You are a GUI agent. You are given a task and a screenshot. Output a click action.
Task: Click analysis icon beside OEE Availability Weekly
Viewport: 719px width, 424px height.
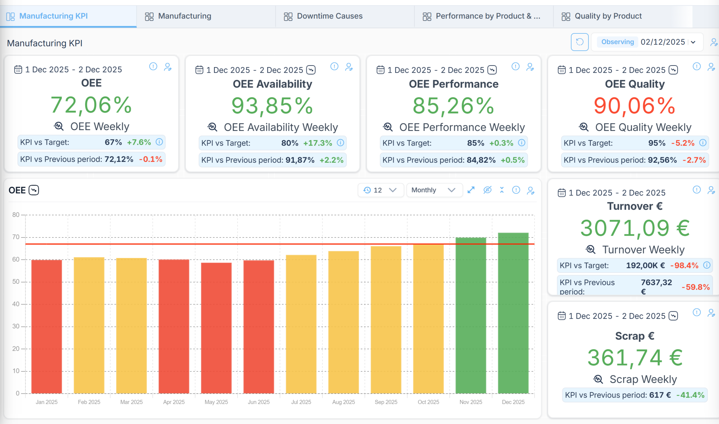(x=212, y=127)
